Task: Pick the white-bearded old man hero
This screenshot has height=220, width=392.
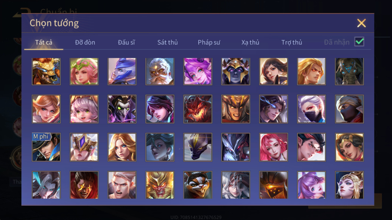Action: pos(160,71)
